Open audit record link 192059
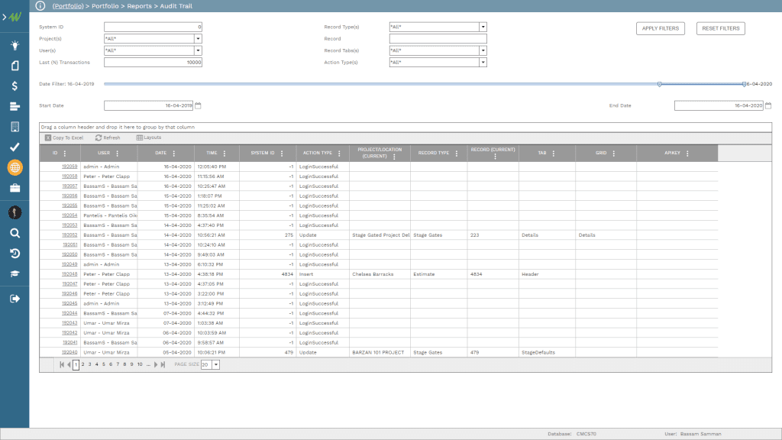782x440 pixels. coord(69,167)
